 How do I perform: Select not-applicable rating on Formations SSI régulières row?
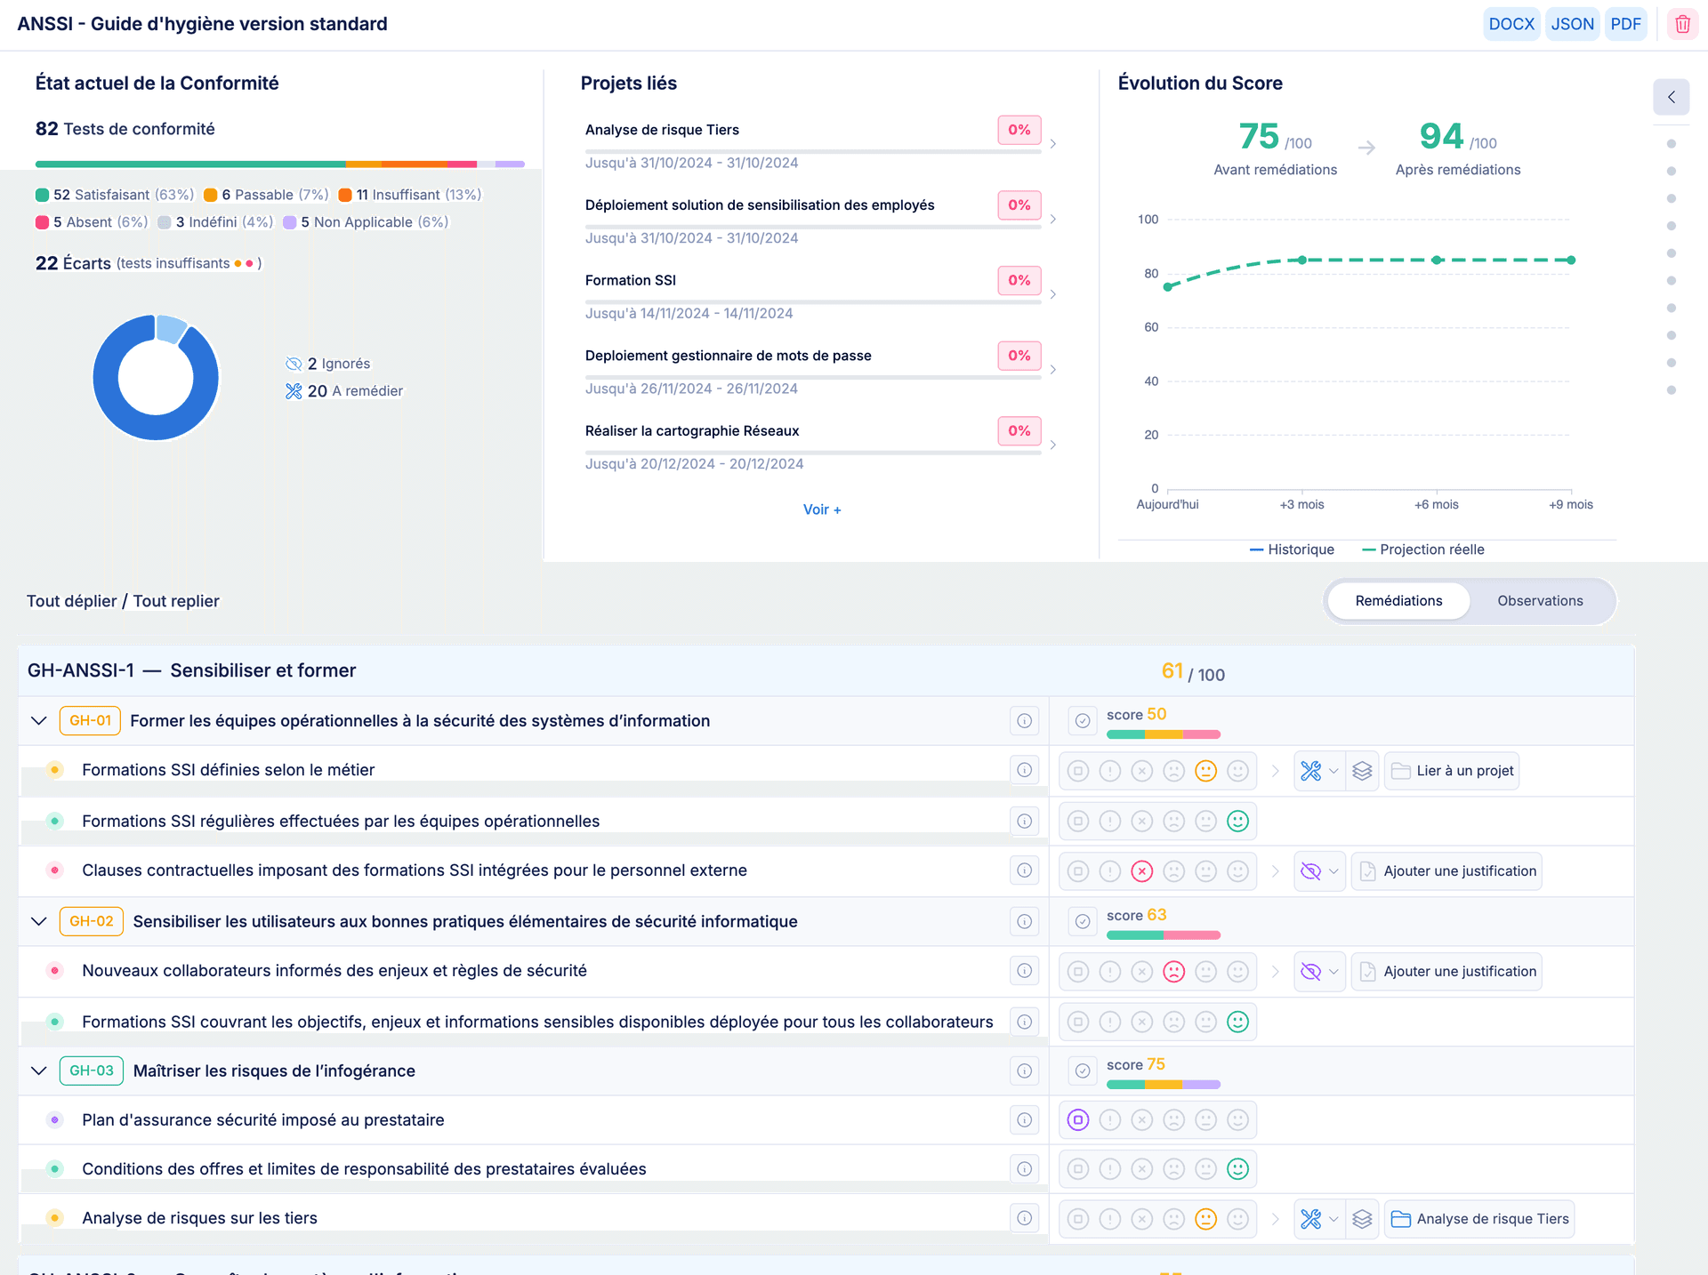(x=1078, y=822)
